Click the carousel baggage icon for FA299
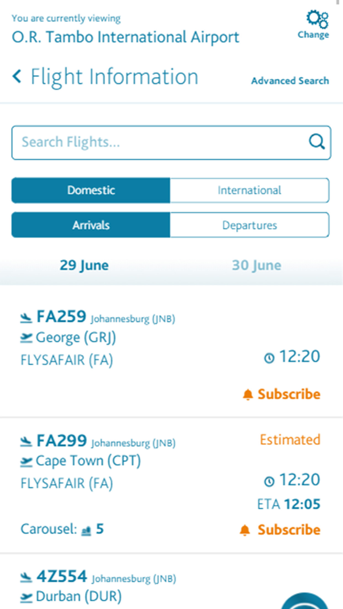 (86, 530)
